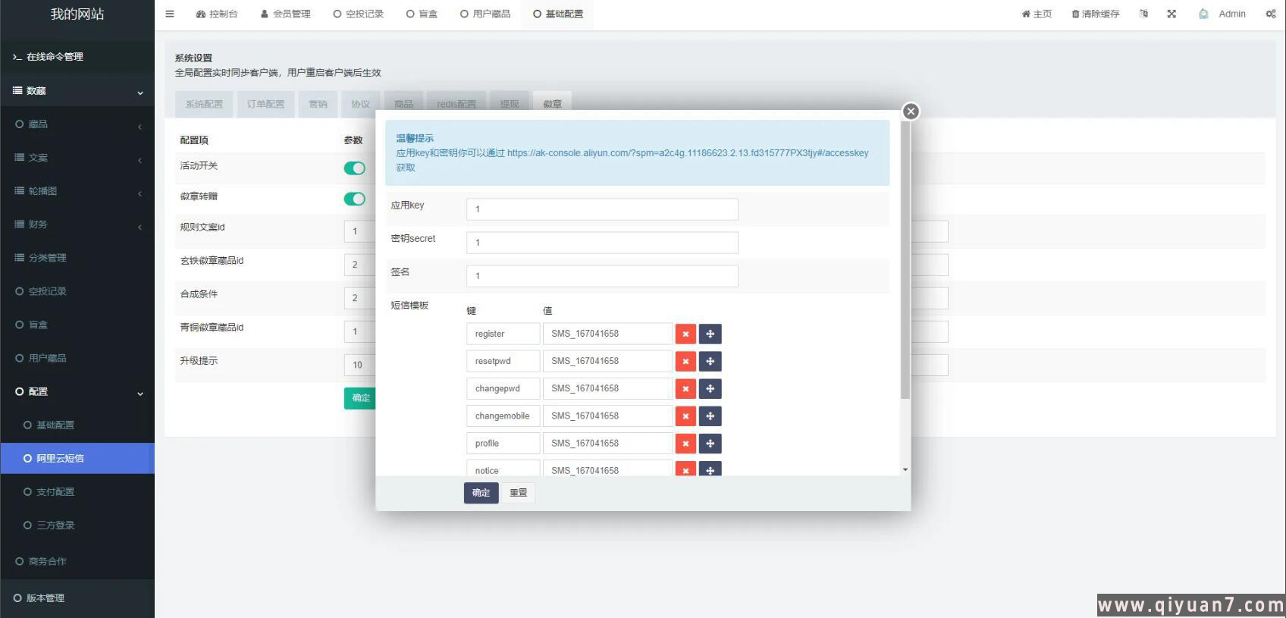
Task: Toggle the 活动开关 switch off
Action: (354, 168)
